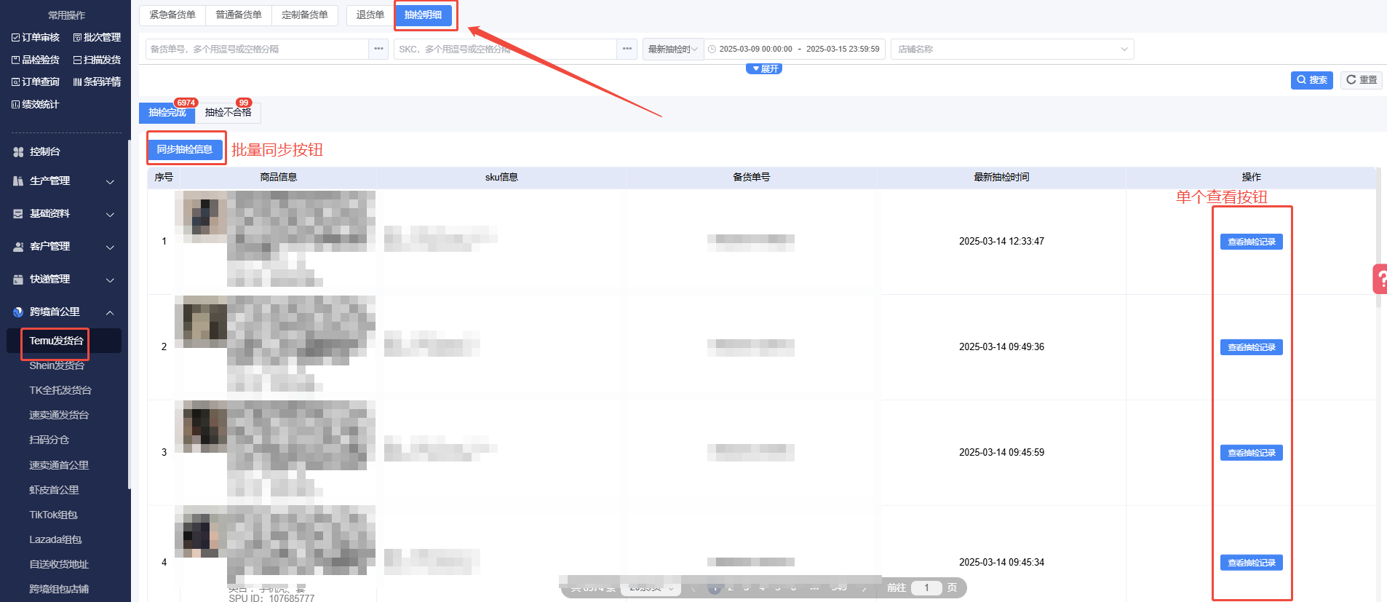This screenshot has height=602, width=1387.
Task: Expand the 客户管理 menu chevron
Action: [x=111, y=247]
